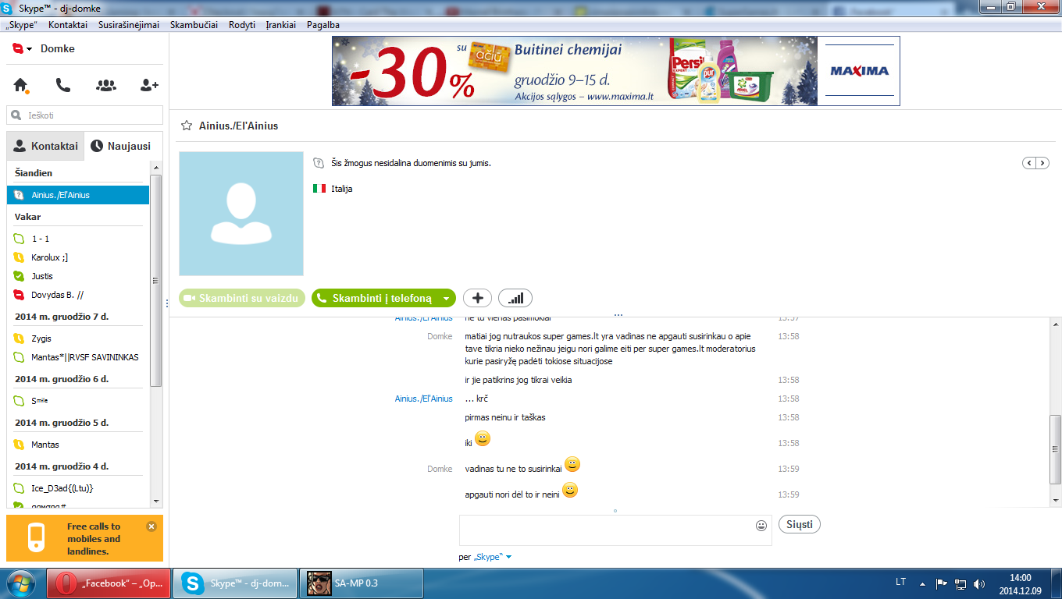1062x599 pixels.
Task: Show hidden tray icons arrow
Action: coord(923,583)
